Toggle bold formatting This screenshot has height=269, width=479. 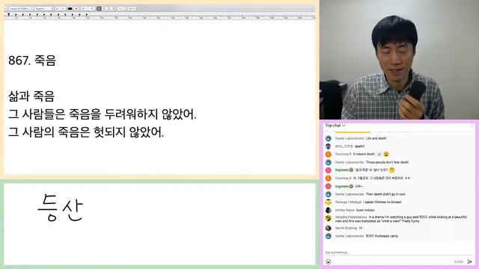coord(83,8)
